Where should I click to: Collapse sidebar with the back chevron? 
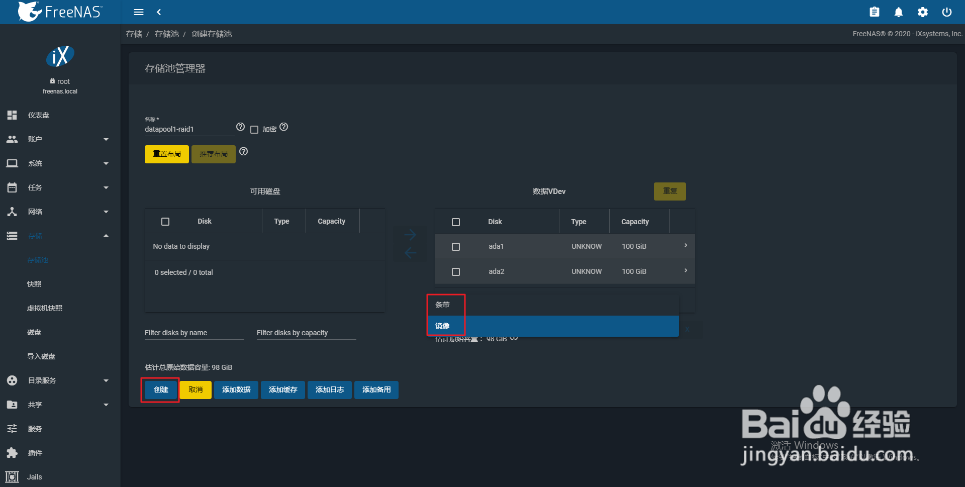tap(159, 12)
